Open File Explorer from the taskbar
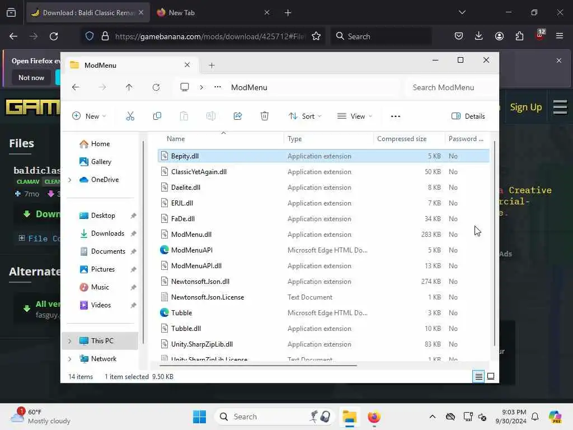Screen dimensions: 573x430 tap(349, 417)
